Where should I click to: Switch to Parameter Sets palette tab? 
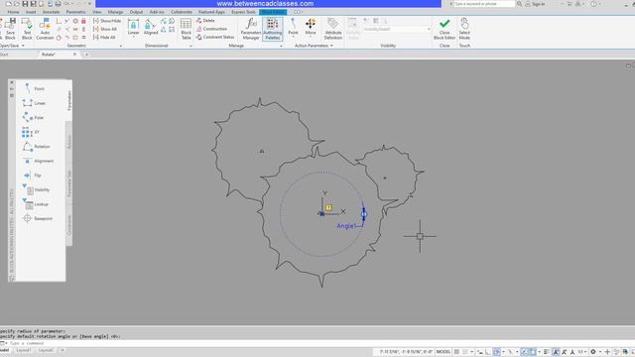coord(68,184)
